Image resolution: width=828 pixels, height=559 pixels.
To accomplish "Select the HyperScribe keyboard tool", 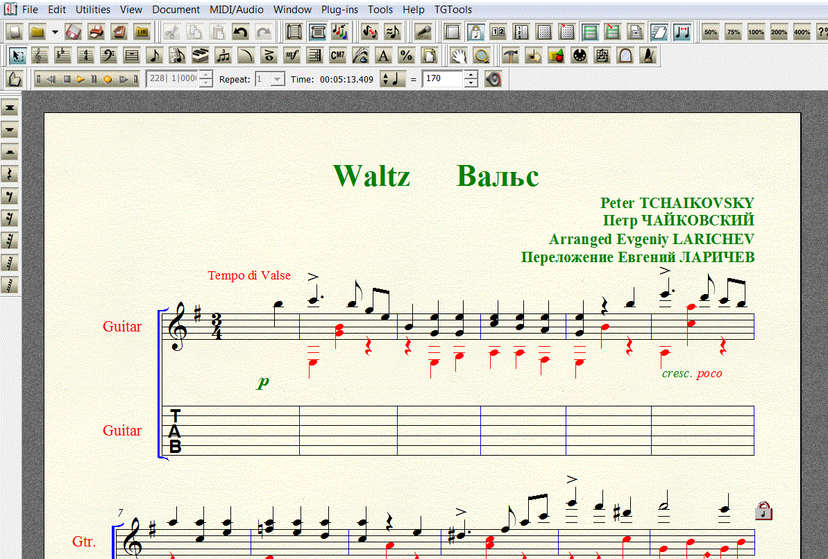I will point(200,55).
